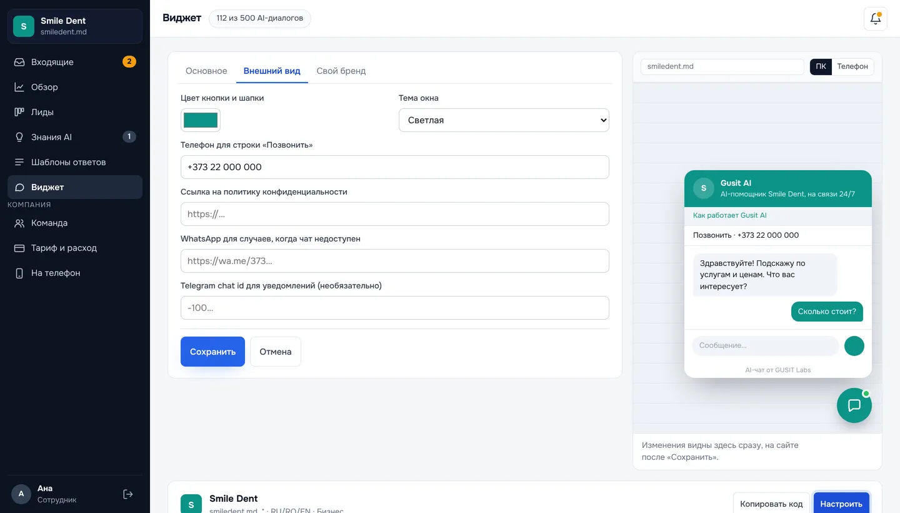900x513 pixels.
Task: Select the Widget chat bubble icon in sidebar
Action: point(19,187)
